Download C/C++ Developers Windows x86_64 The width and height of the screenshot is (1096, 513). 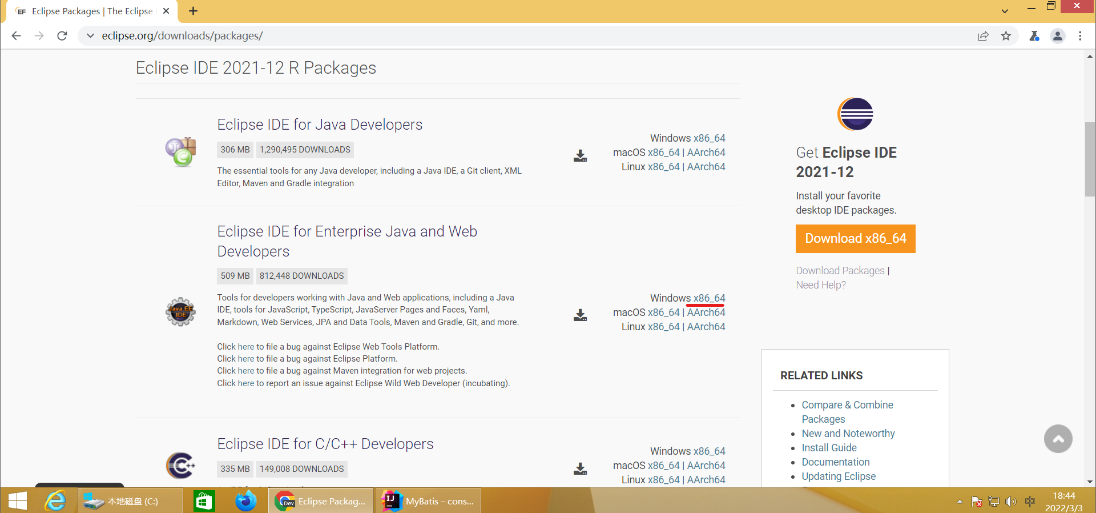pos(709,451)
